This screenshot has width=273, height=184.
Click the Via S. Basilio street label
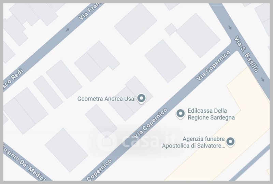(246, 54)
